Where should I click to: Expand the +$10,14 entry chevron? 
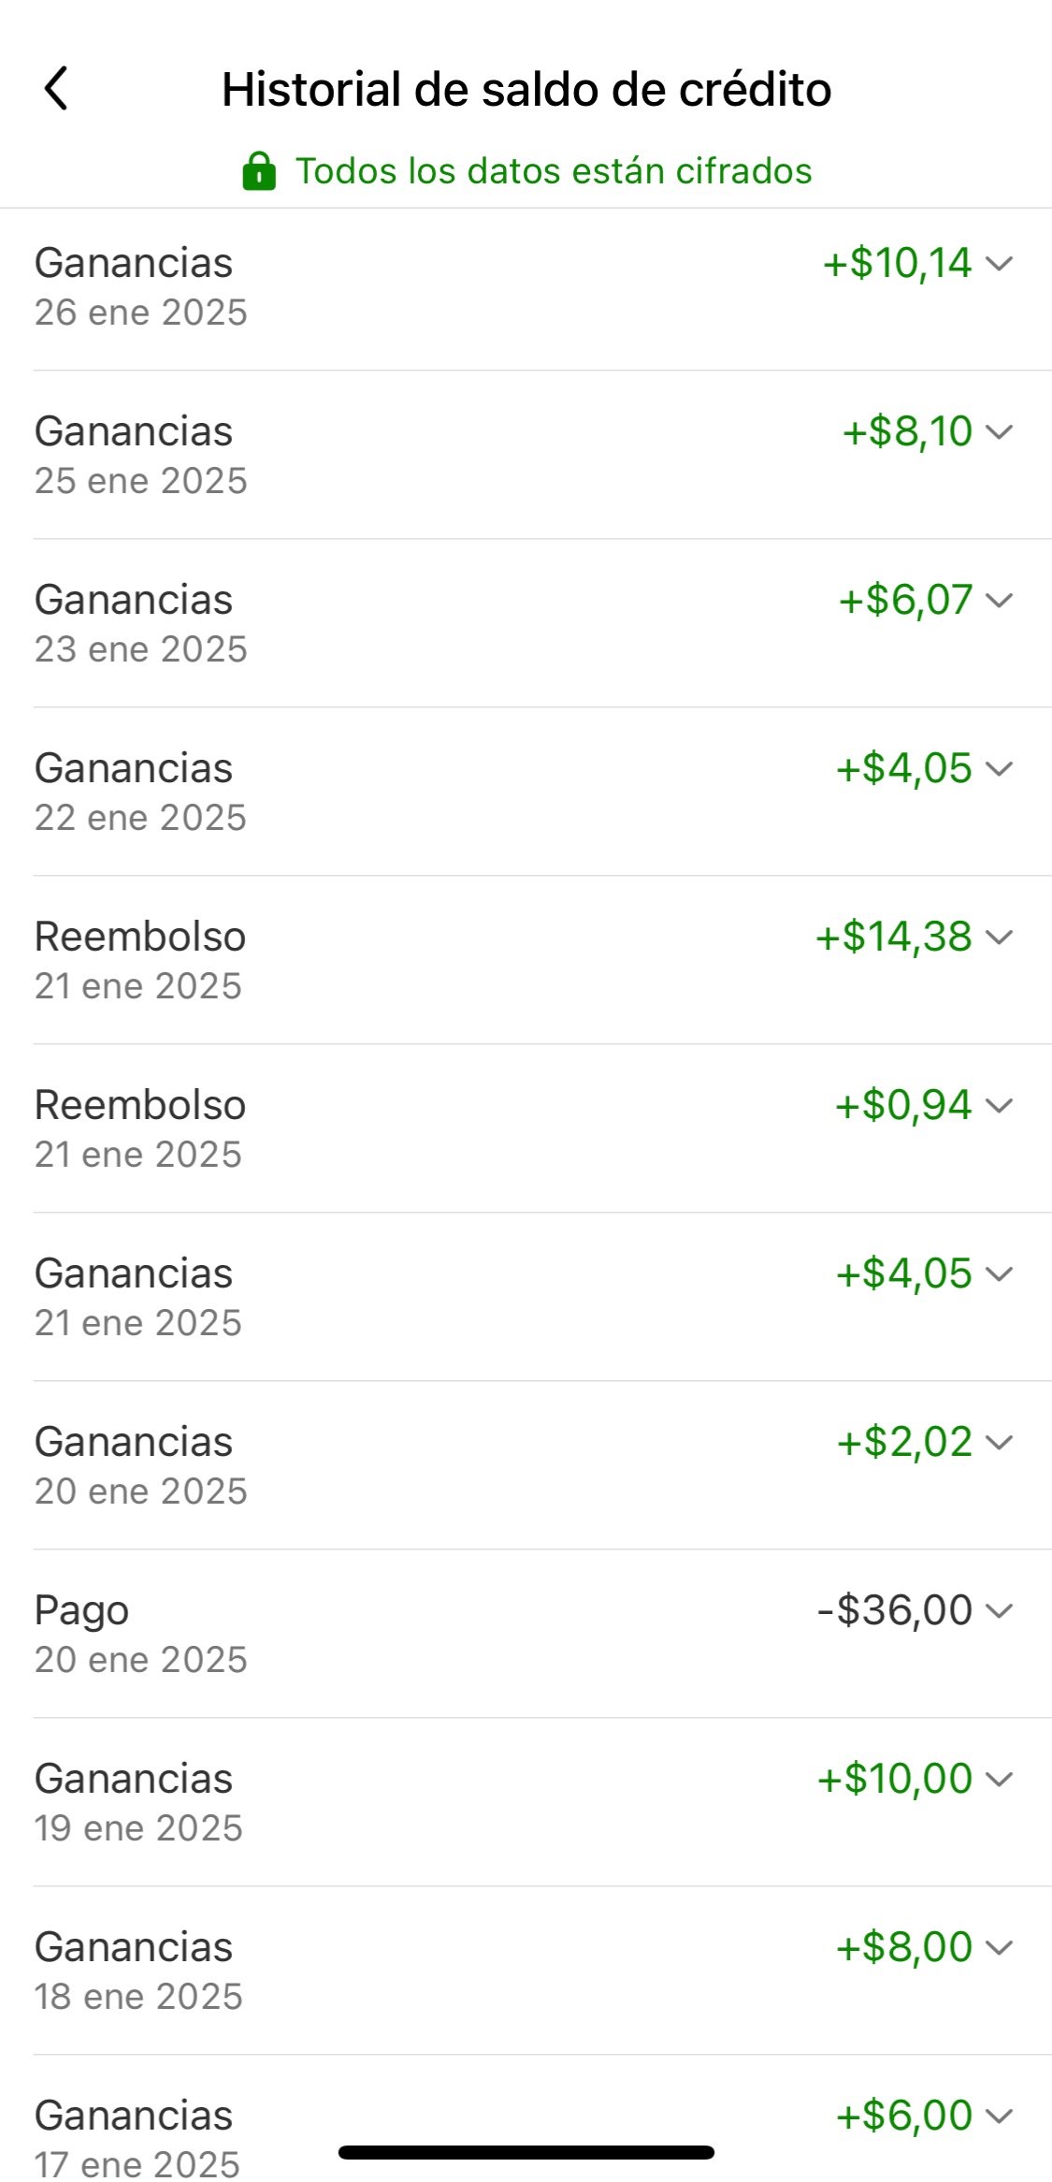click(x=1000, y=264)
